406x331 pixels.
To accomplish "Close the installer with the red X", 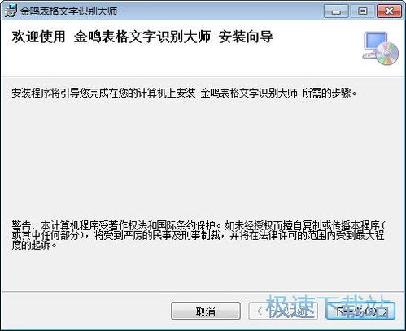I will (389, 11).
